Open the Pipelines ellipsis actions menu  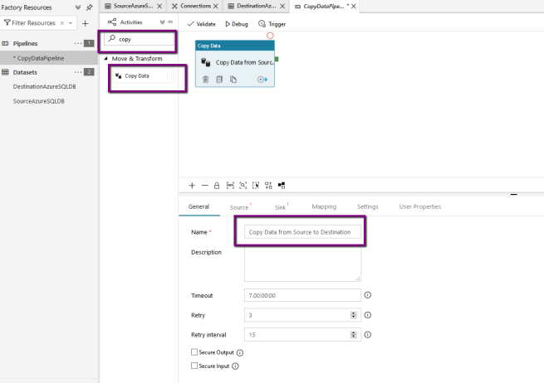(x=78, y=42)
